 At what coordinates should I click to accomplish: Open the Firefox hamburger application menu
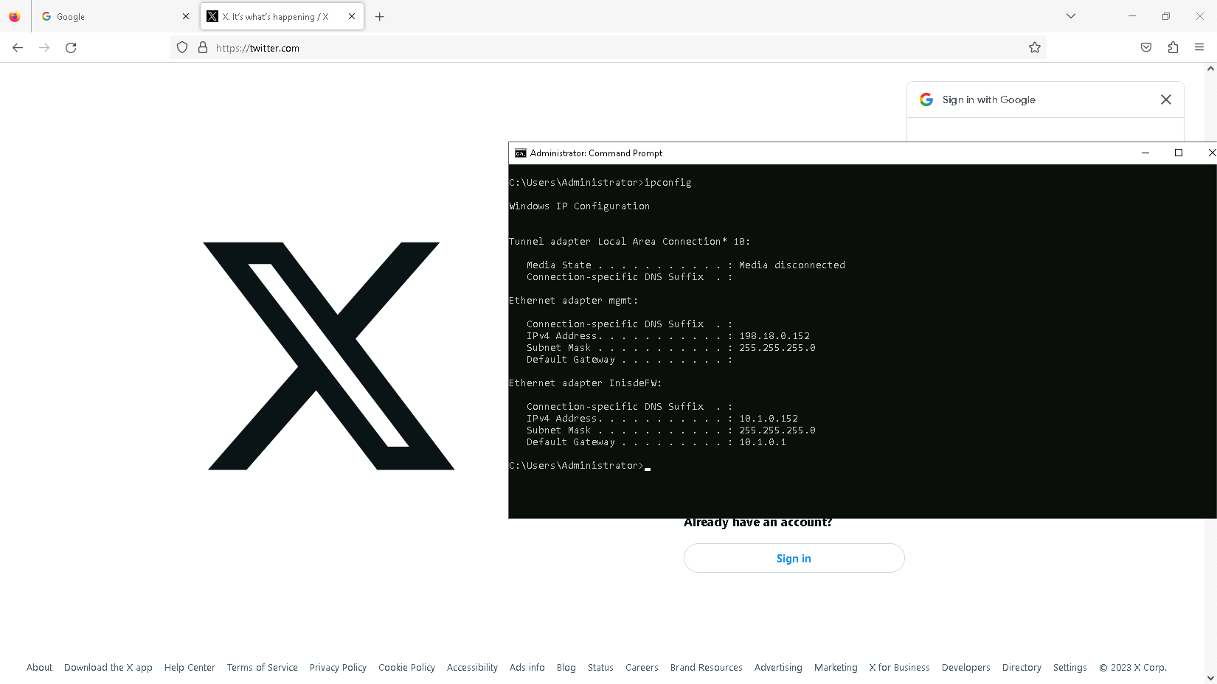tap(1199, 48)
